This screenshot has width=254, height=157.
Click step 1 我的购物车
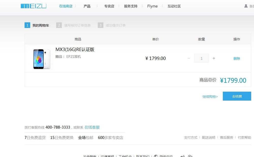click(x=37, y=25)
